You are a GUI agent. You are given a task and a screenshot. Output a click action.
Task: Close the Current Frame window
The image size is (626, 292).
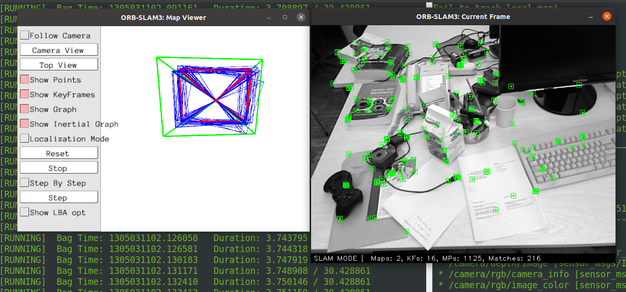[x=606, y=16]
